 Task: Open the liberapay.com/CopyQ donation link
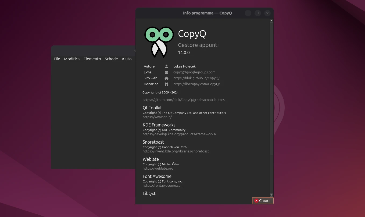197,84
